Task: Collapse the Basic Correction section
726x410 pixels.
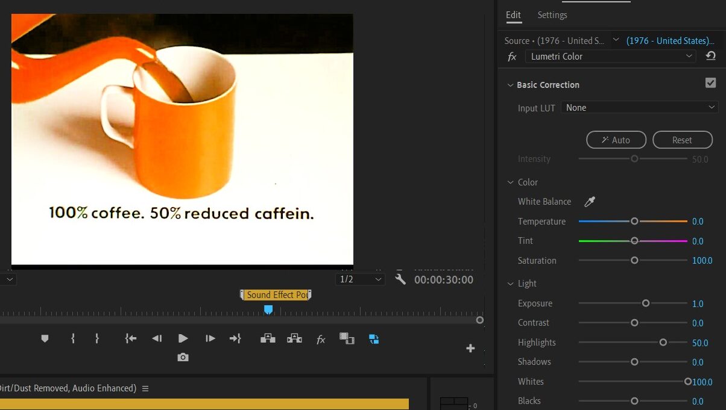Action: [x=511, y=85]
